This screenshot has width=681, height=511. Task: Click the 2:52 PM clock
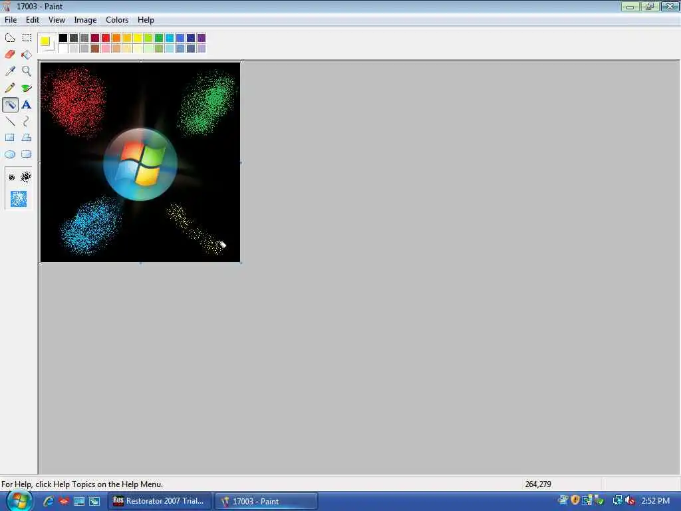click(x=655, y=500)
